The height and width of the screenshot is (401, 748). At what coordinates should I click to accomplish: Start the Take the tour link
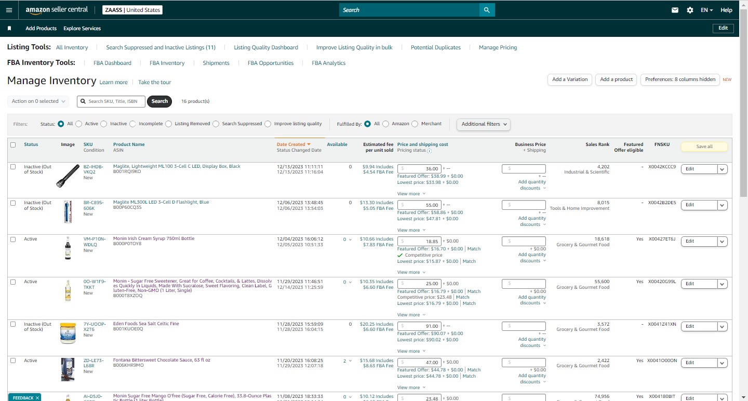pos(154,82)
